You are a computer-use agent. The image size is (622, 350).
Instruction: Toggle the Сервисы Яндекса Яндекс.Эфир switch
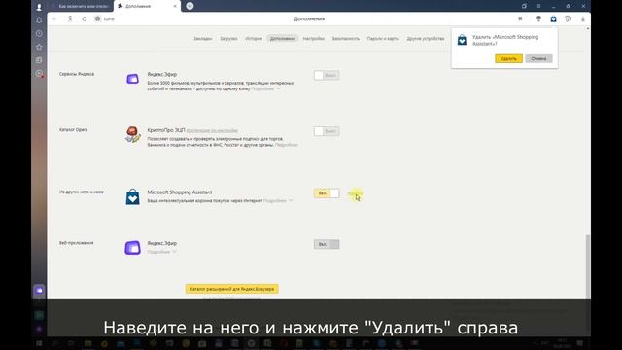(x=327, y=75)
